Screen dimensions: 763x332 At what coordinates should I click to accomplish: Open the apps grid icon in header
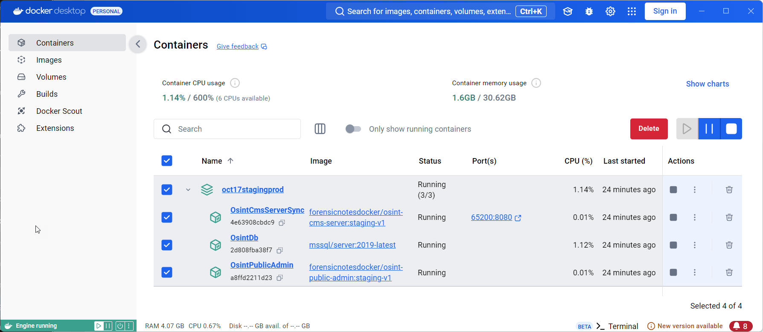pos(632,12)
